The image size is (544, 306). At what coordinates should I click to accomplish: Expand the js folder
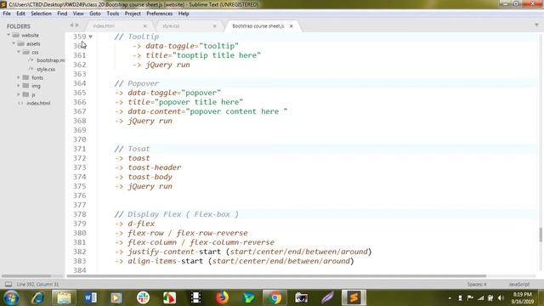coord(19,94)
